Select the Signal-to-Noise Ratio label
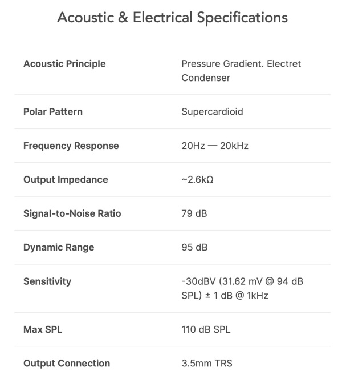342x375 pixels. click(x=72, y=213)
